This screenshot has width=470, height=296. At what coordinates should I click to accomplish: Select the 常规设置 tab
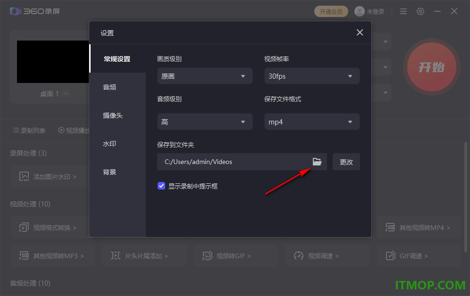pyautogui.click(x=117, y=59)
